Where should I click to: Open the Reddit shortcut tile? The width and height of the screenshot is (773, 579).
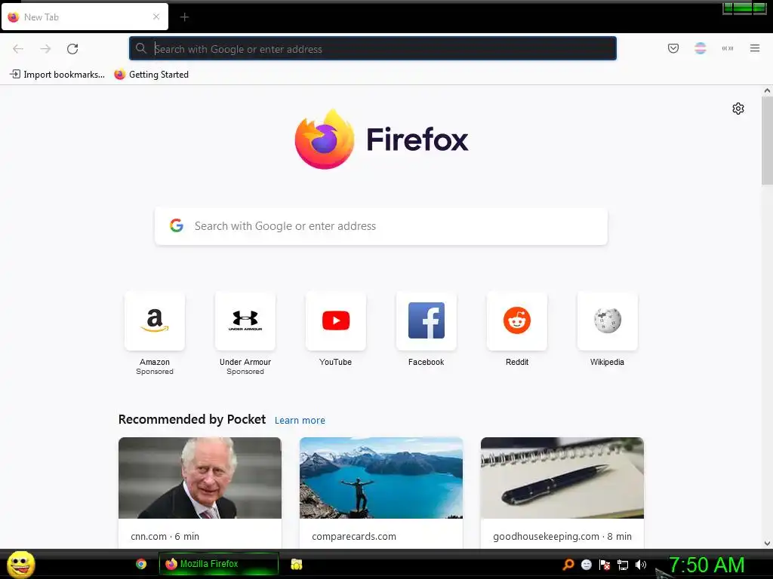516,321
